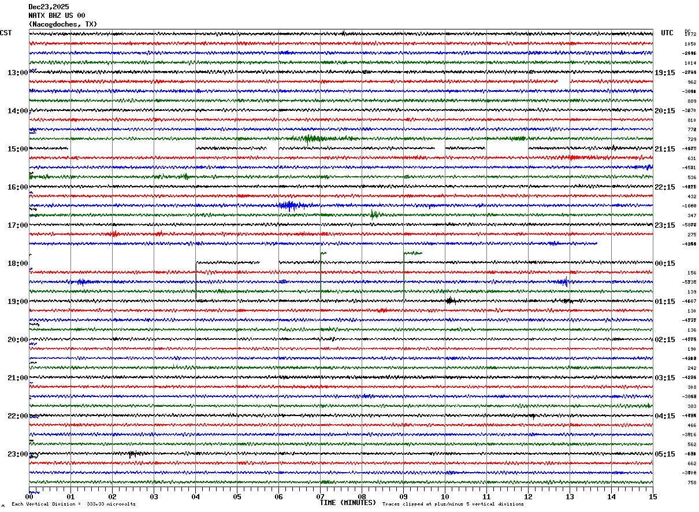Click the vertical division microvolts note

pos(73,504)
